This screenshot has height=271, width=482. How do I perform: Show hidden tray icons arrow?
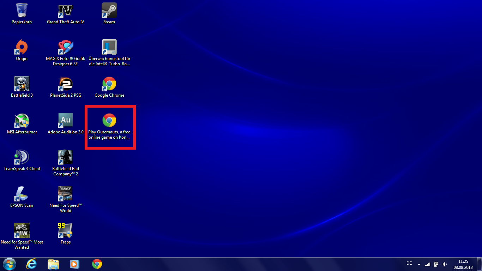[x=419, y=264]
